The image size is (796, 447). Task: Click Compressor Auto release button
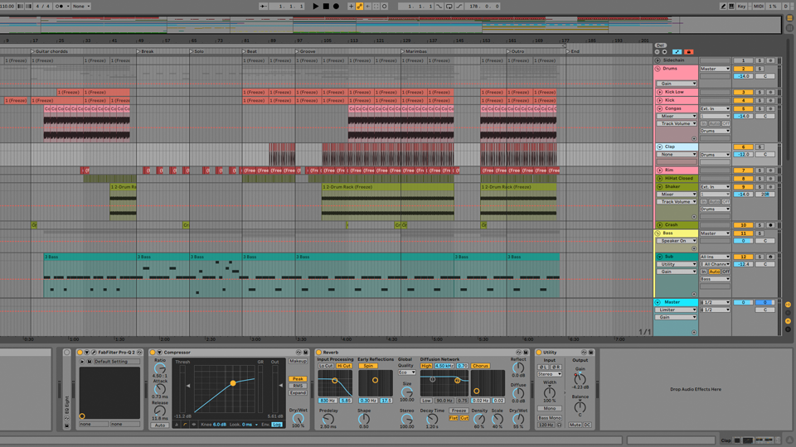pos(160,425)
